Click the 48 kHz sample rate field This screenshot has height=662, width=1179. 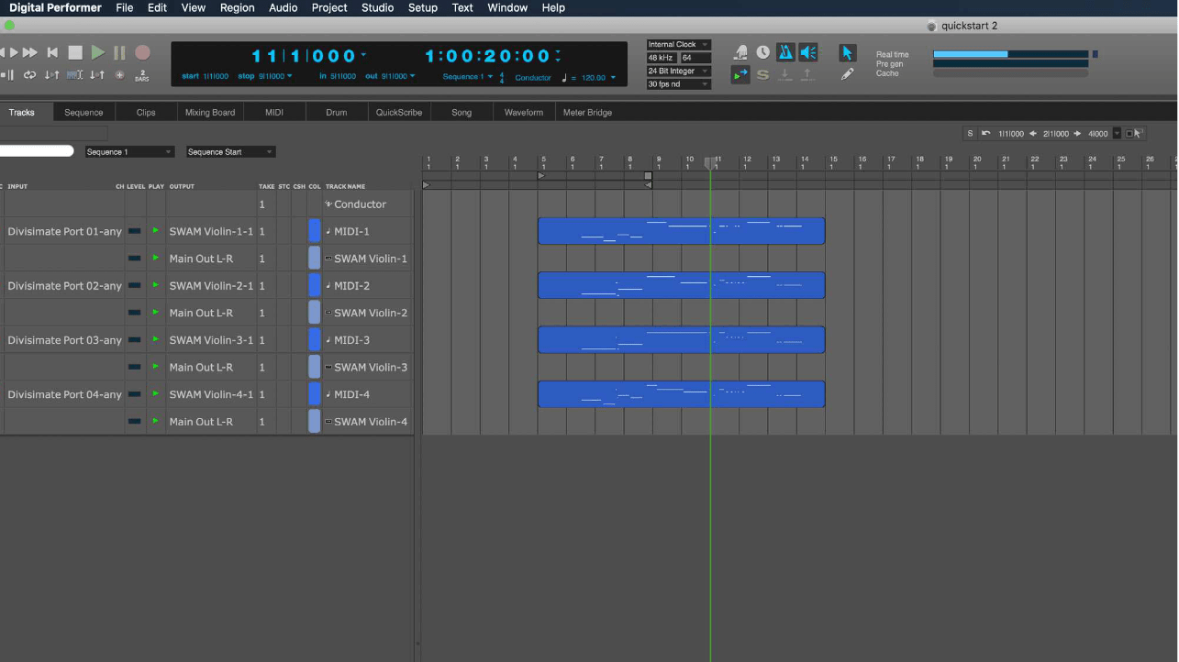(661, 58)
